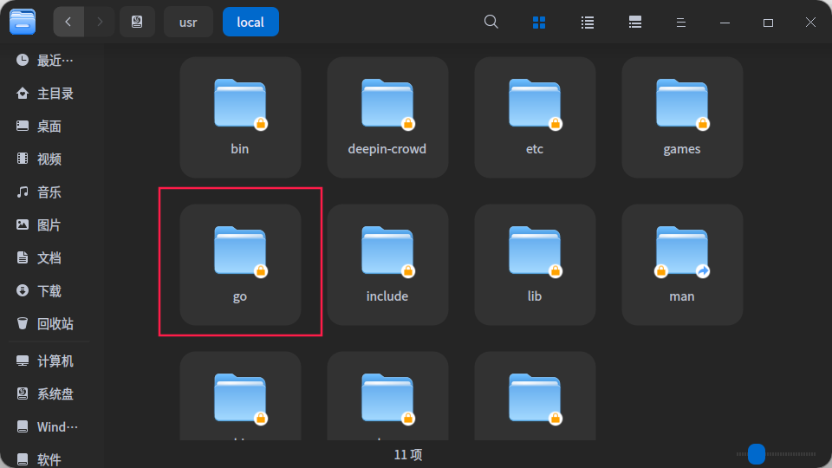The width and height of the screenshot is (832, 468).
Task: Select the include folder
Action: pyautogui.click(x=387, y=264)
